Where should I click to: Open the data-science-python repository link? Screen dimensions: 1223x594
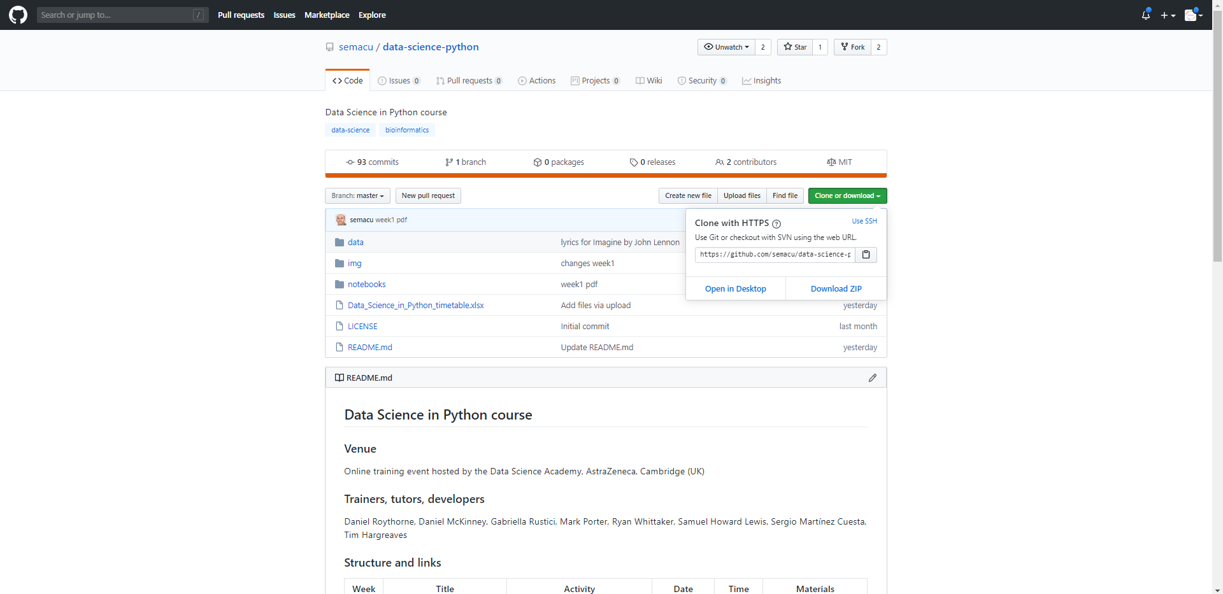[431, 47]
